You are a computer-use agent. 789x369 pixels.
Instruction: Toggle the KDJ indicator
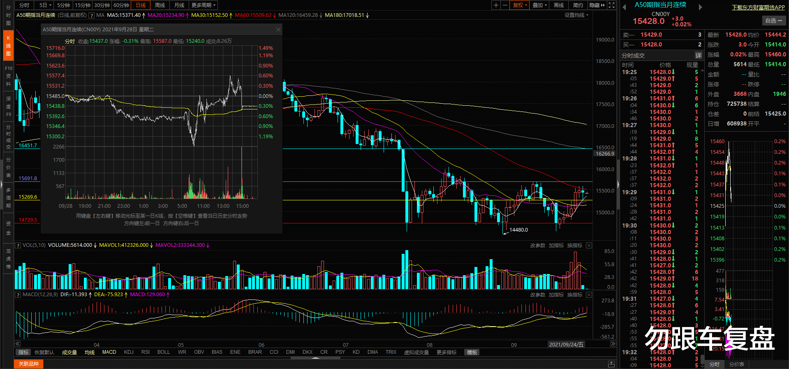pyautogui.click(x=129, y=353)
